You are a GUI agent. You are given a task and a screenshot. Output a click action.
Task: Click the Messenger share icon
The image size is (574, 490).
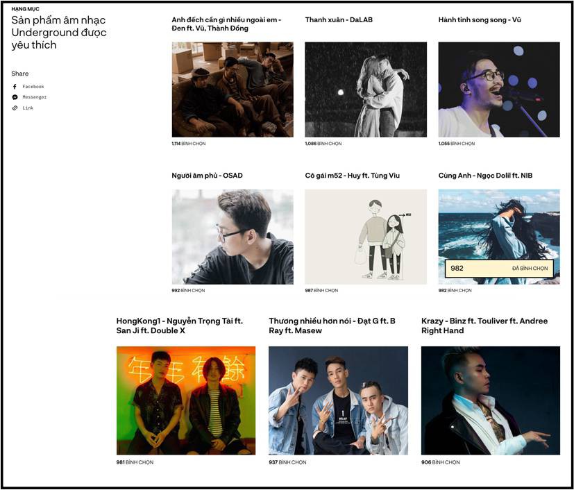click(x=15, y=97)
